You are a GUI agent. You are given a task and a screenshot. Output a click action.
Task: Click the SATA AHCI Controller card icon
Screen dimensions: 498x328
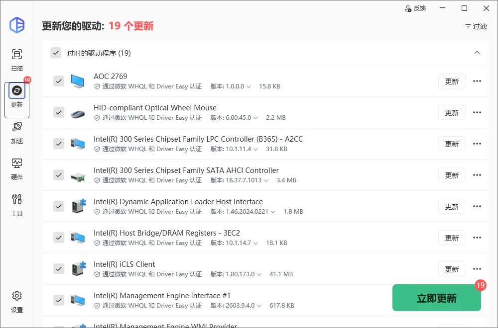pos(78,177)
